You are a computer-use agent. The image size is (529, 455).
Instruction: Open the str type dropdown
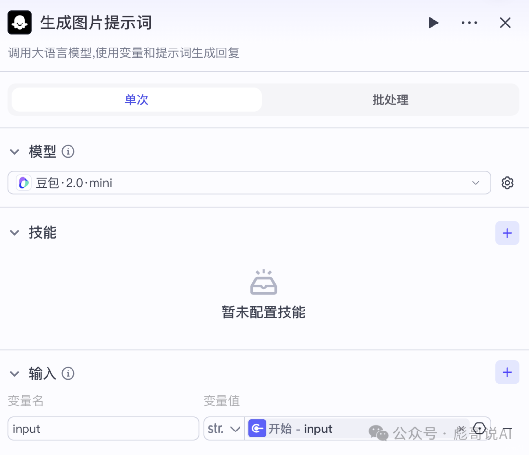224,429
